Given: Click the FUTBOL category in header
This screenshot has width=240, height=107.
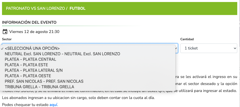Looking at the screenshot, I should 77,8.
